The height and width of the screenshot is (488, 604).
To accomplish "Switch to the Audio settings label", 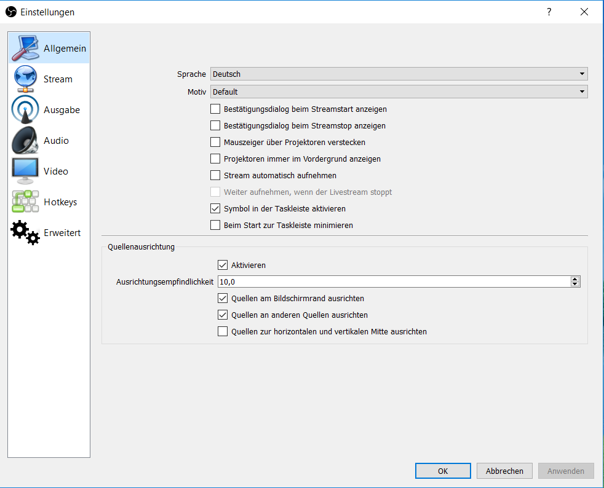I will pyautogui.click(x=56, y=141).
